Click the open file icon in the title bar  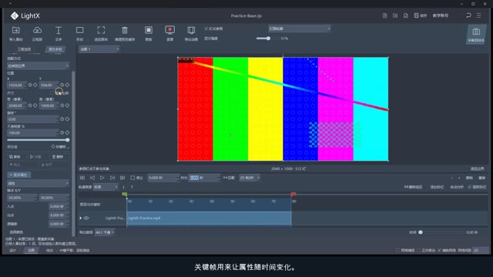click(395, 15)
